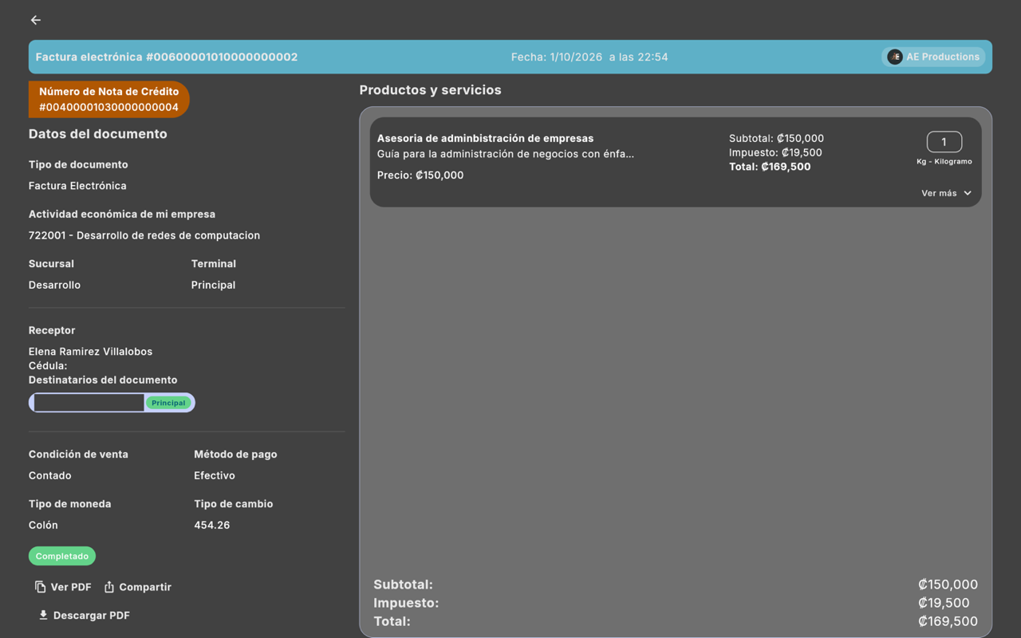1021x638 pixels.
Task: Click the Compartir share icon
Action: pos(109,587)
